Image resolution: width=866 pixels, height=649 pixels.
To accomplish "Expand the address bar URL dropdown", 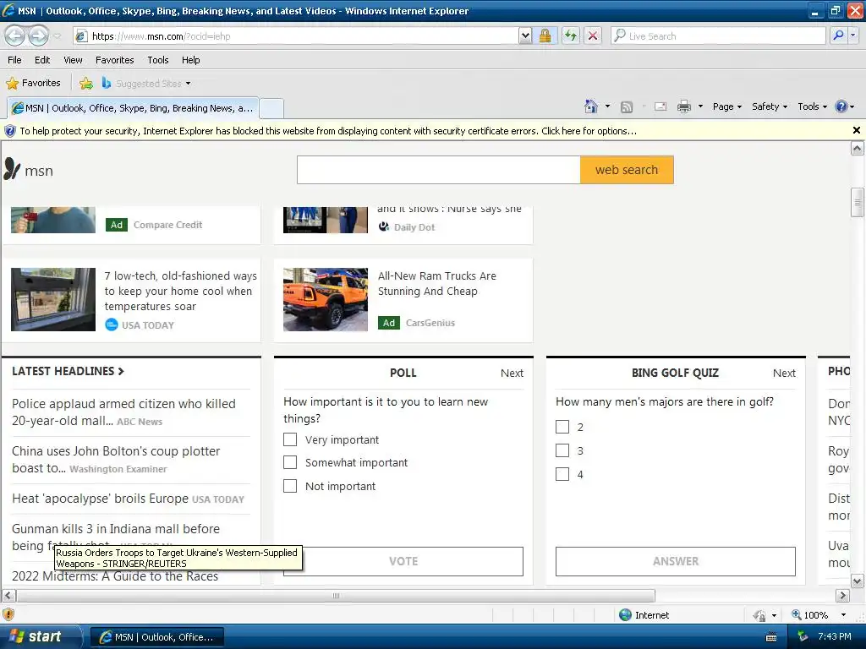I will 525,35.
